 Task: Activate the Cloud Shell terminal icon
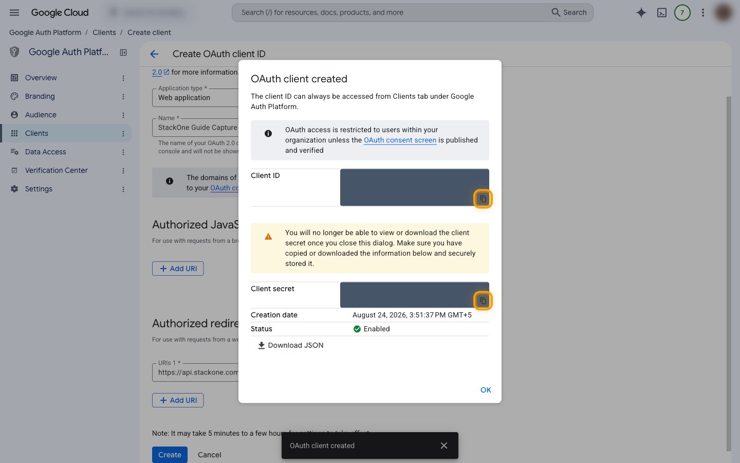coord(662,12)
